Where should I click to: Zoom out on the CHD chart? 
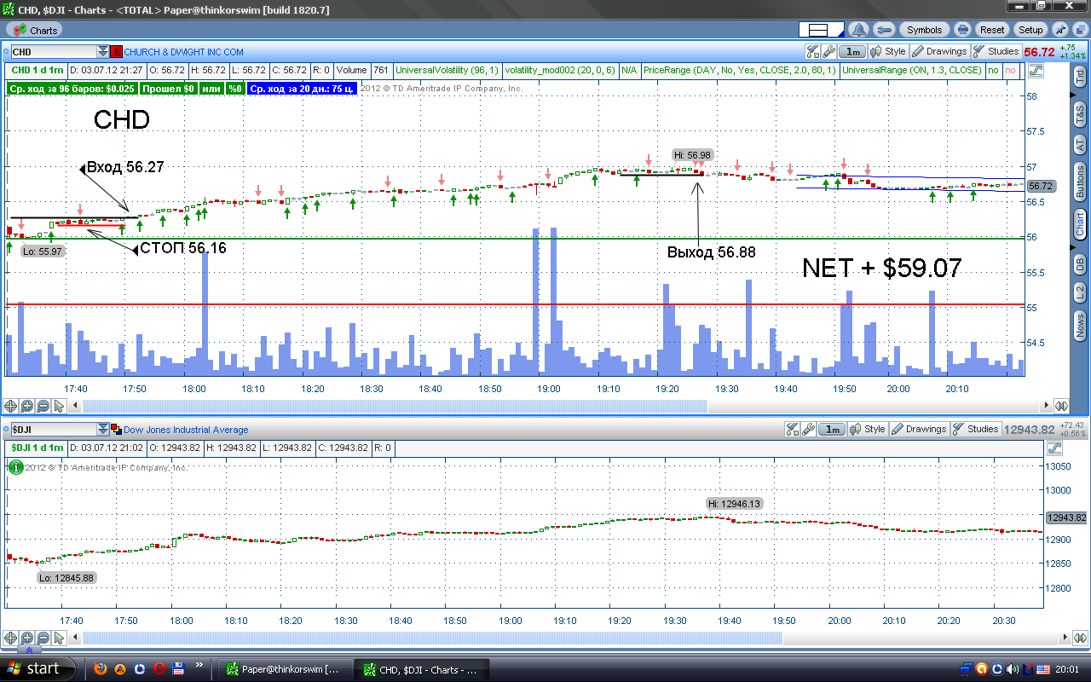[x=43, y=406]
